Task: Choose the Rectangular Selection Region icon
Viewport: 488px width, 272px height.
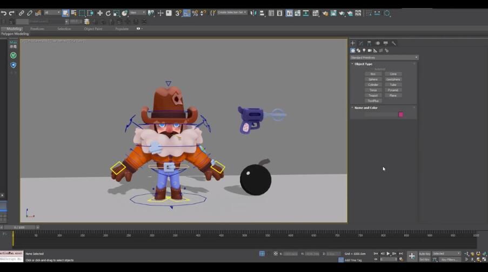Action: 82,13
